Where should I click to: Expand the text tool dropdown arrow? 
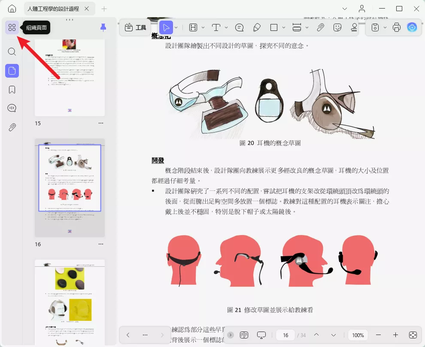pos(226,27)
